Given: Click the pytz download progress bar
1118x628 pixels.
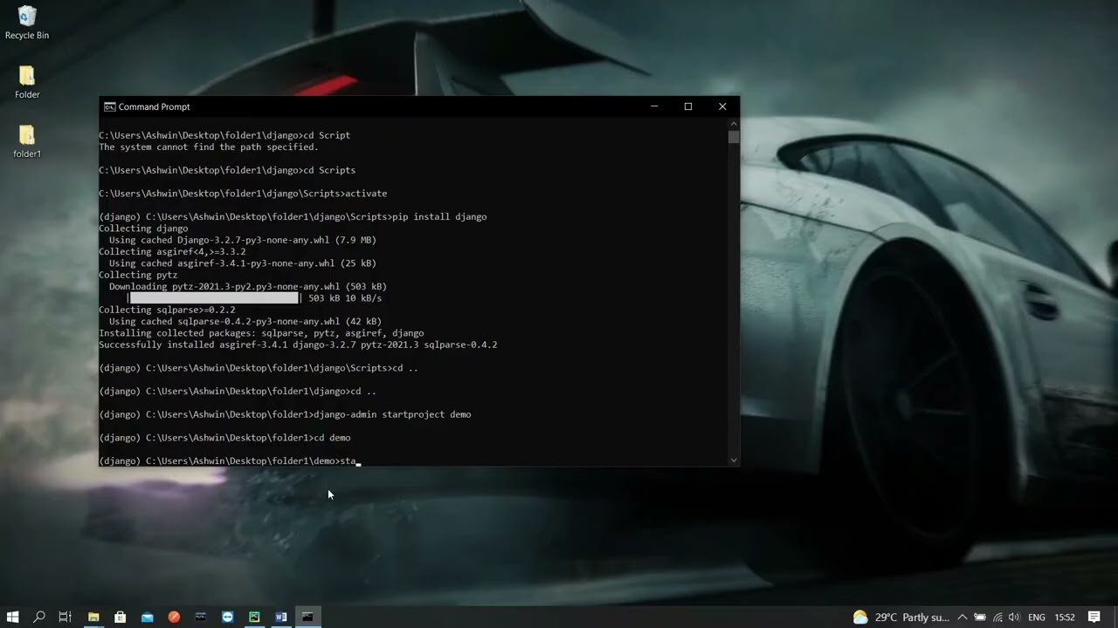Looking at the screenshot, I should point(214,298).
